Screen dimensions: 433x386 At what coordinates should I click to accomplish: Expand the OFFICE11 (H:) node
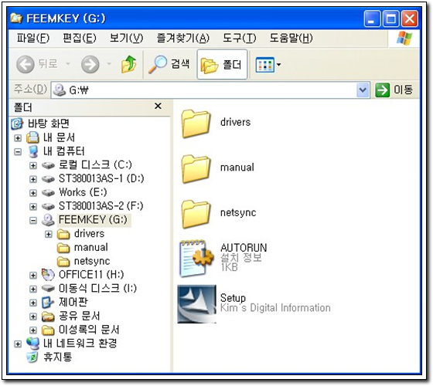[x=33, y=275]
